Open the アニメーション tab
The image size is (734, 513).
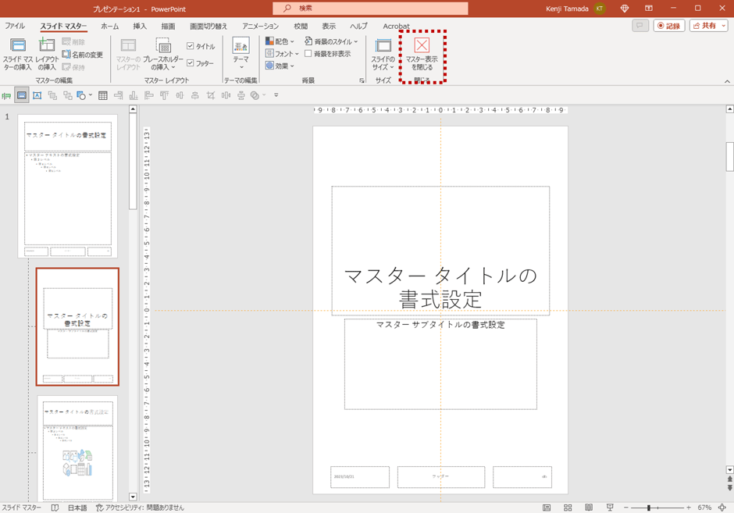tap(260, 27)
